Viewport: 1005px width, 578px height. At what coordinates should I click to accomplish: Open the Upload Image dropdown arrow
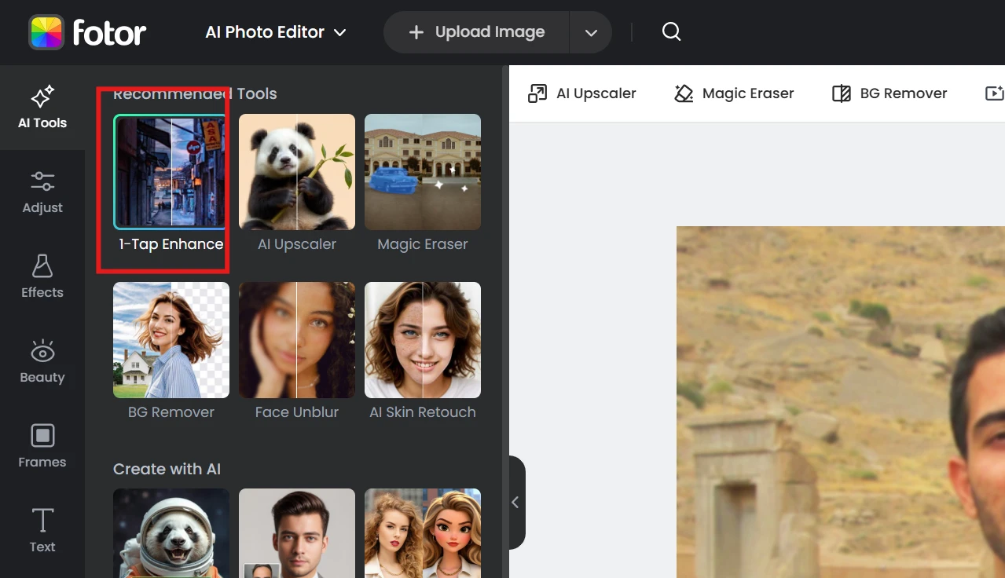[591, 33]
